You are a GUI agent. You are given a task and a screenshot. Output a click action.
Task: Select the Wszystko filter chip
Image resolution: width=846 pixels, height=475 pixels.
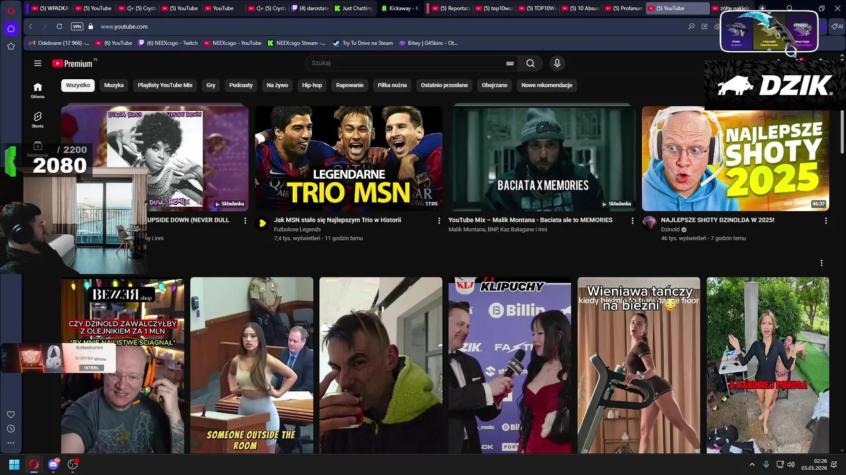(x=78, y=85)
